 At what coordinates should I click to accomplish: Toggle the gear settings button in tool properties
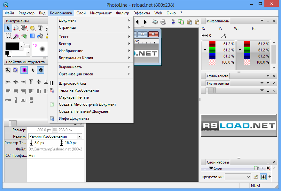pyautogui.click(x=41, y=70)
